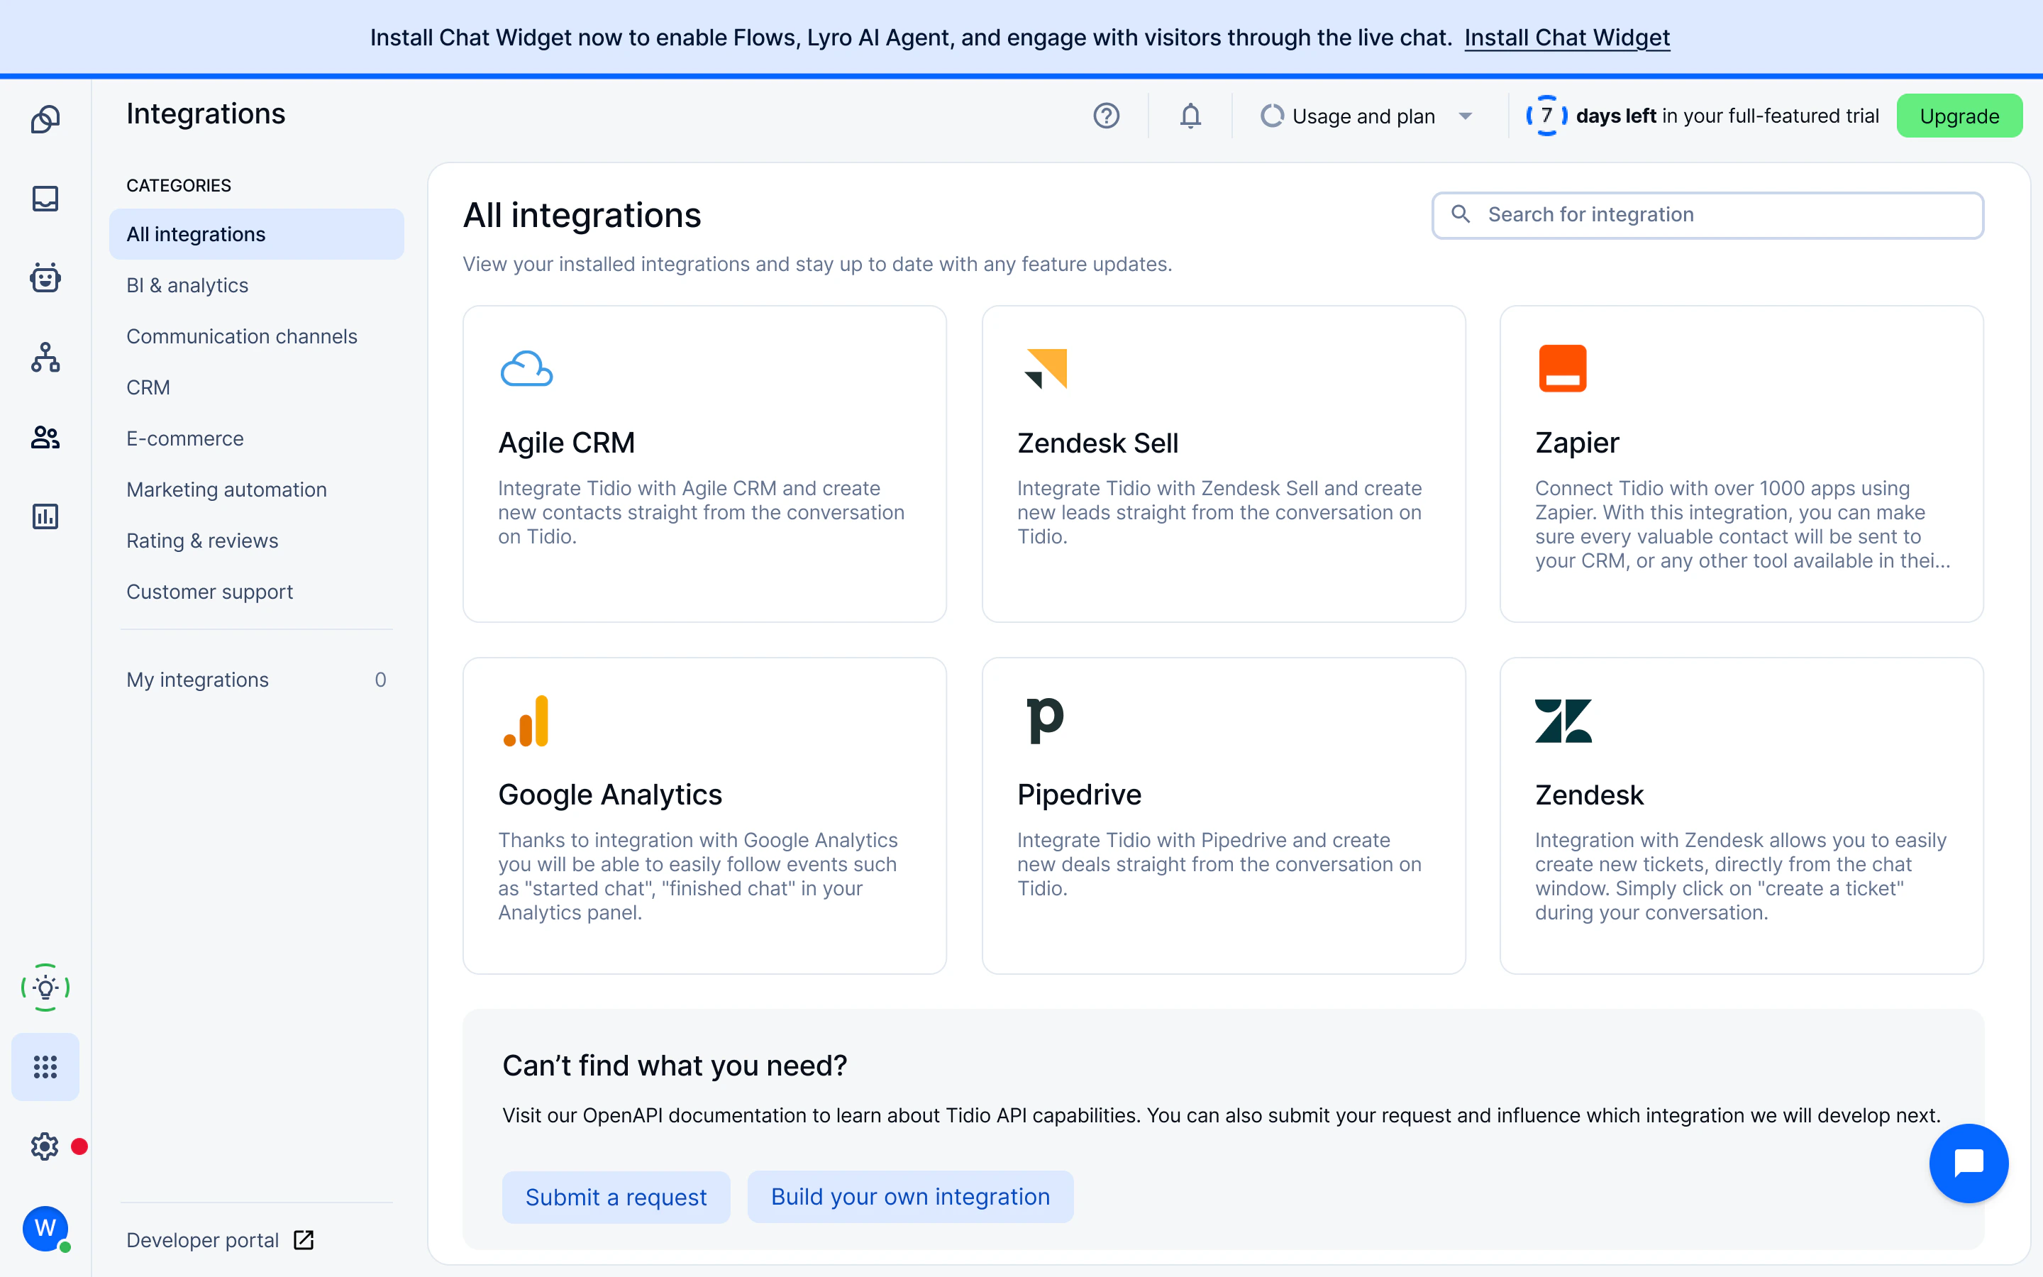Open My integrations list
Screen dimensions: 2043x1277
[257, 680]
